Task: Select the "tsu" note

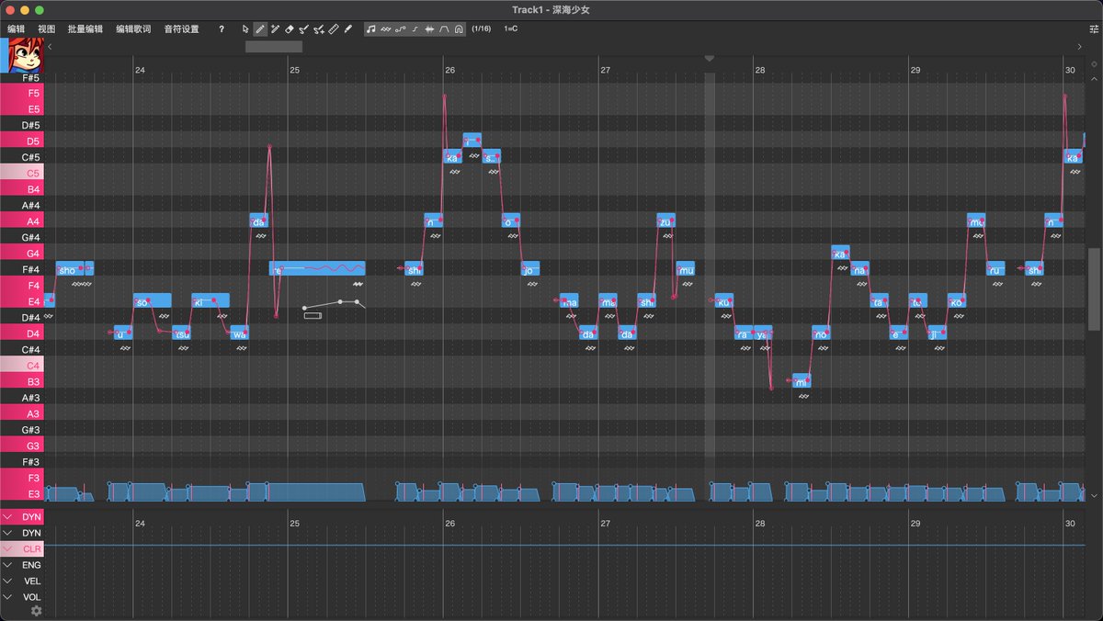Action: 181,333
